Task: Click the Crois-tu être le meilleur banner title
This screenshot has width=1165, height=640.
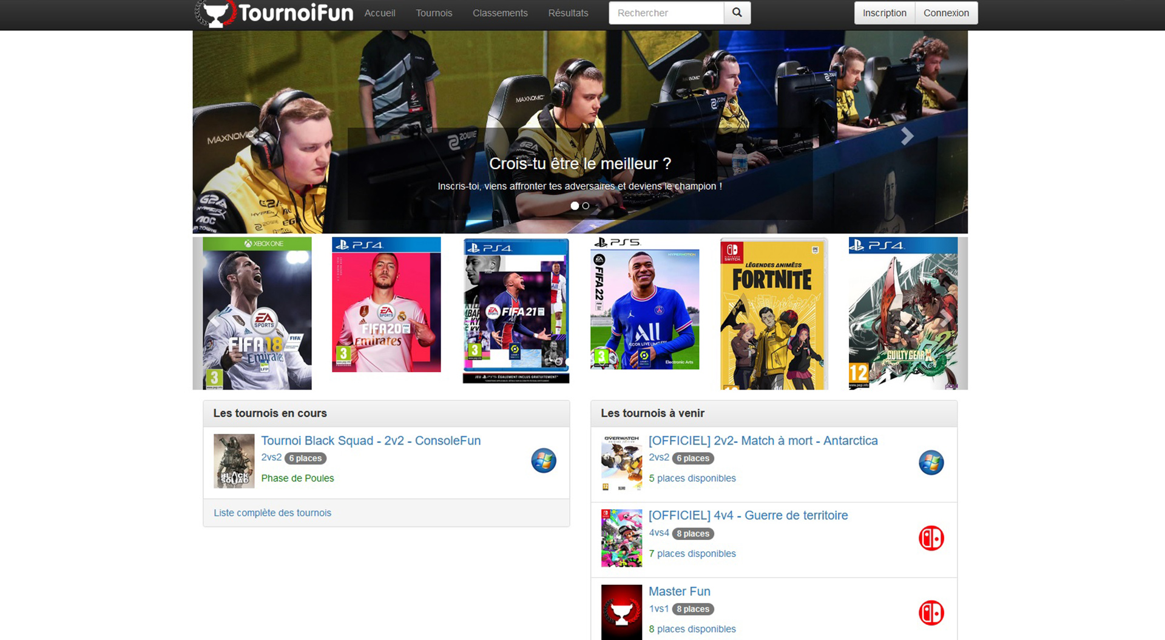Action: coord(580,164)
